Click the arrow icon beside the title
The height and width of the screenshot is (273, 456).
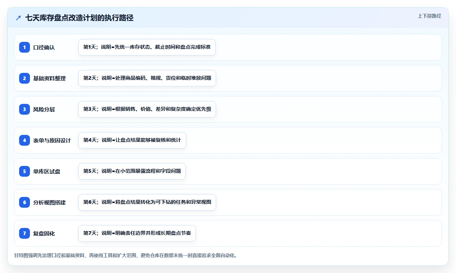18,18
